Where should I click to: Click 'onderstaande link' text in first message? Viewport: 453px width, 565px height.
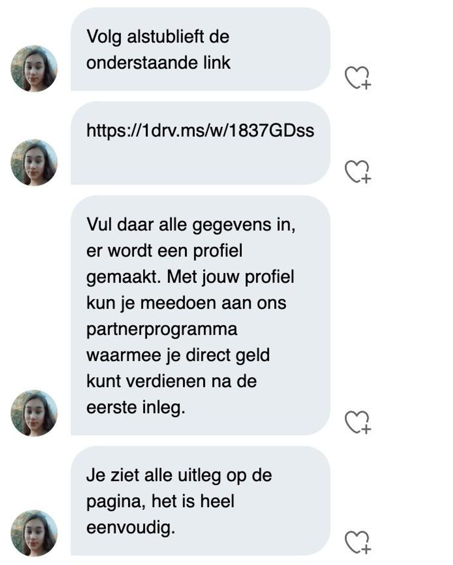pyautogui.click(x=158, y=63)
